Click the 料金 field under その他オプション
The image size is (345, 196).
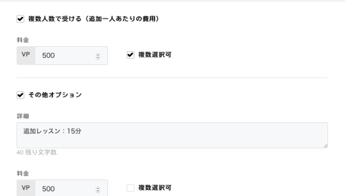[71, 188]
